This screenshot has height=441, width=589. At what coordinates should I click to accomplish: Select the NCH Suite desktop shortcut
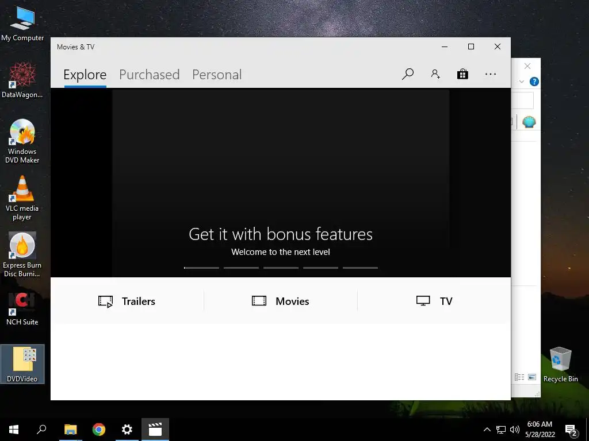pyautogui.click(x=22, y=308)
